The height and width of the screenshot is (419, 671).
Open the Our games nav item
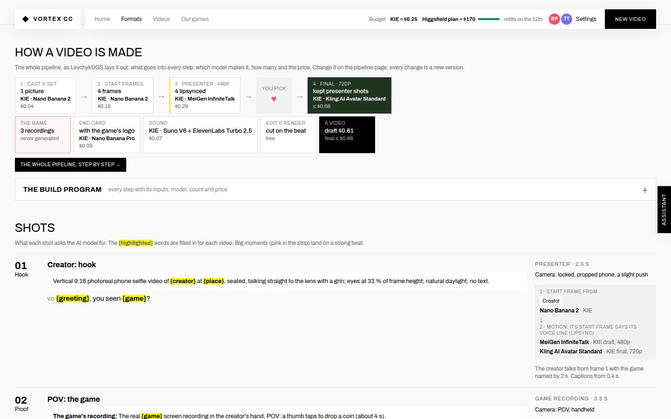195,19
